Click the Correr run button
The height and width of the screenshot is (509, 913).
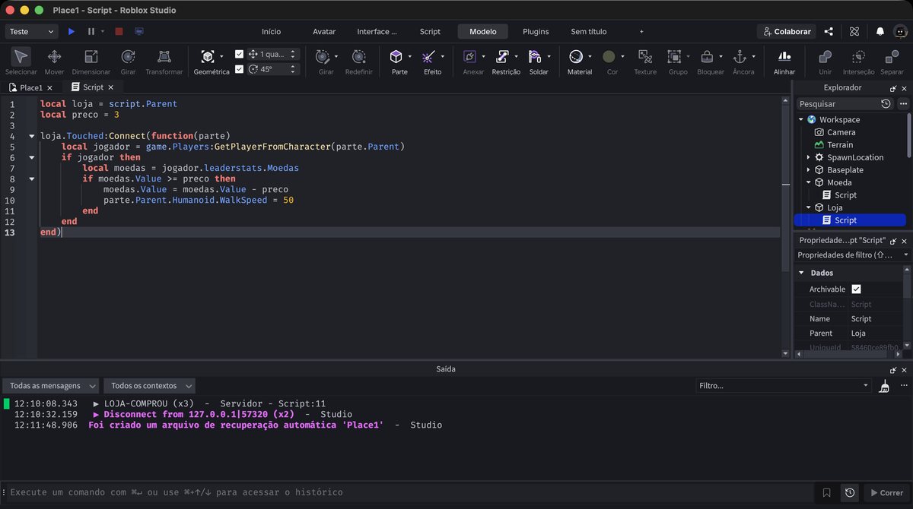886,493
